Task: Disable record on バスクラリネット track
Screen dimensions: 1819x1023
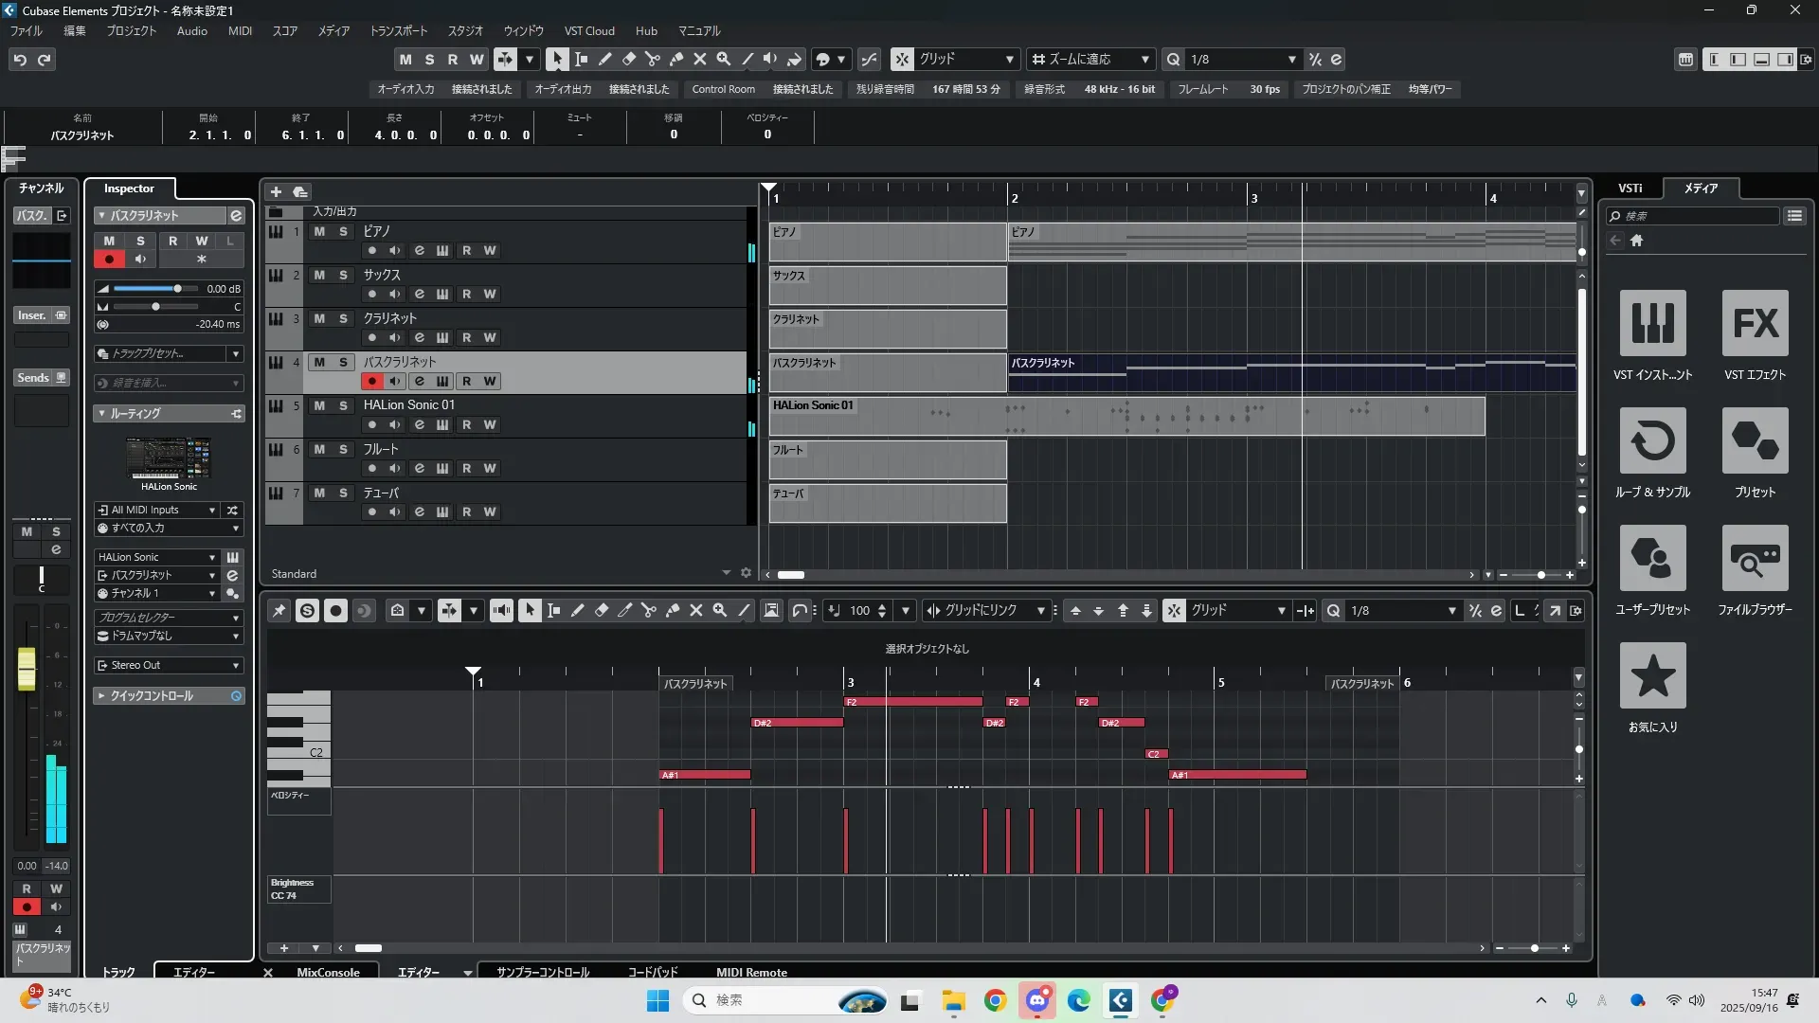Action: 371,381
